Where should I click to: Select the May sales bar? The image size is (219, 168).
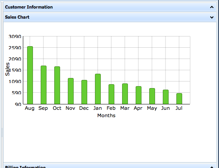[x=152, y=96]
